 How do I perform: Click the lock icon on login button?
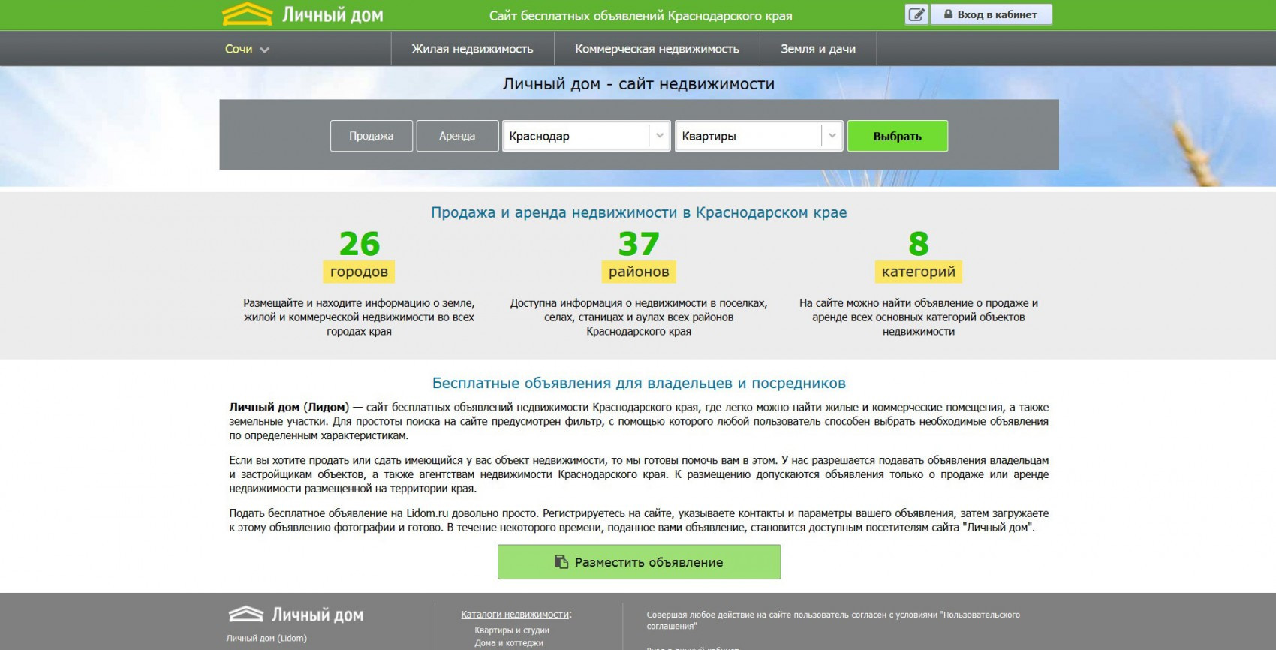pos(948,14)
